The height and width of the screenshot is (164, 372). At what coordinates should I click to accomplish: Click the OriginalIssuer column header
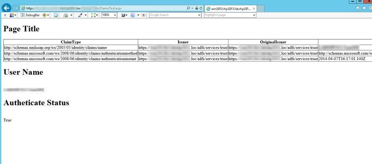(273, 42)
